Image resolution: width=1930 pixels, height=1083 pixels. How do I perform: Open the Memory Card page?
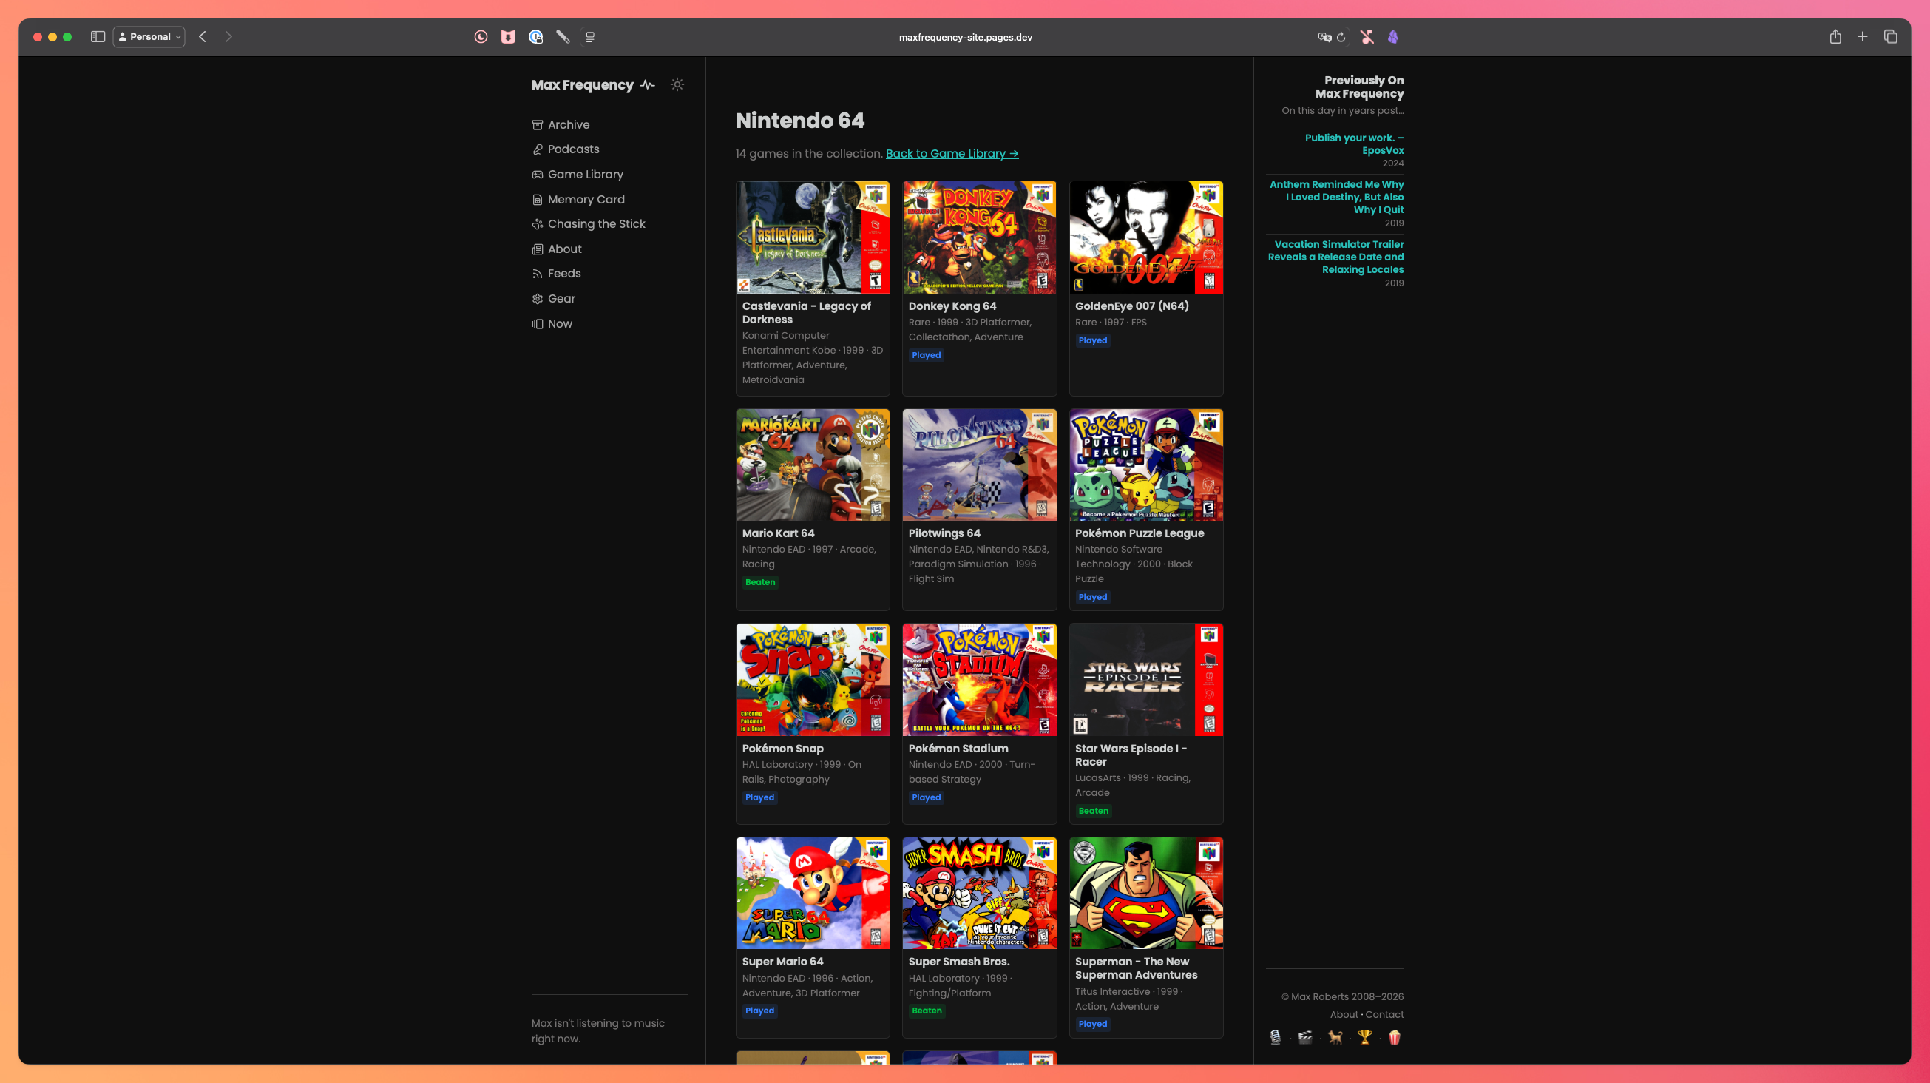586,198
